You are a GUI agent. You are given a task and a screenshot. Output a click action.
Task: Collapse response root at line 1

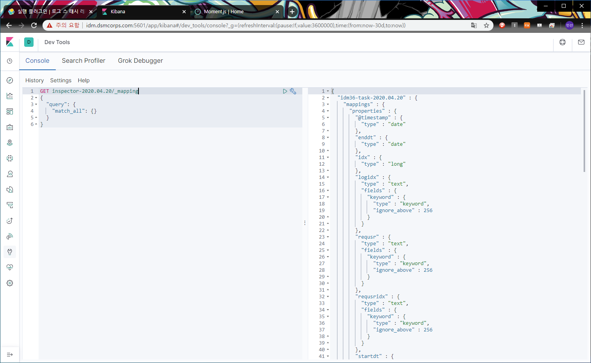(x=328, y=91)
